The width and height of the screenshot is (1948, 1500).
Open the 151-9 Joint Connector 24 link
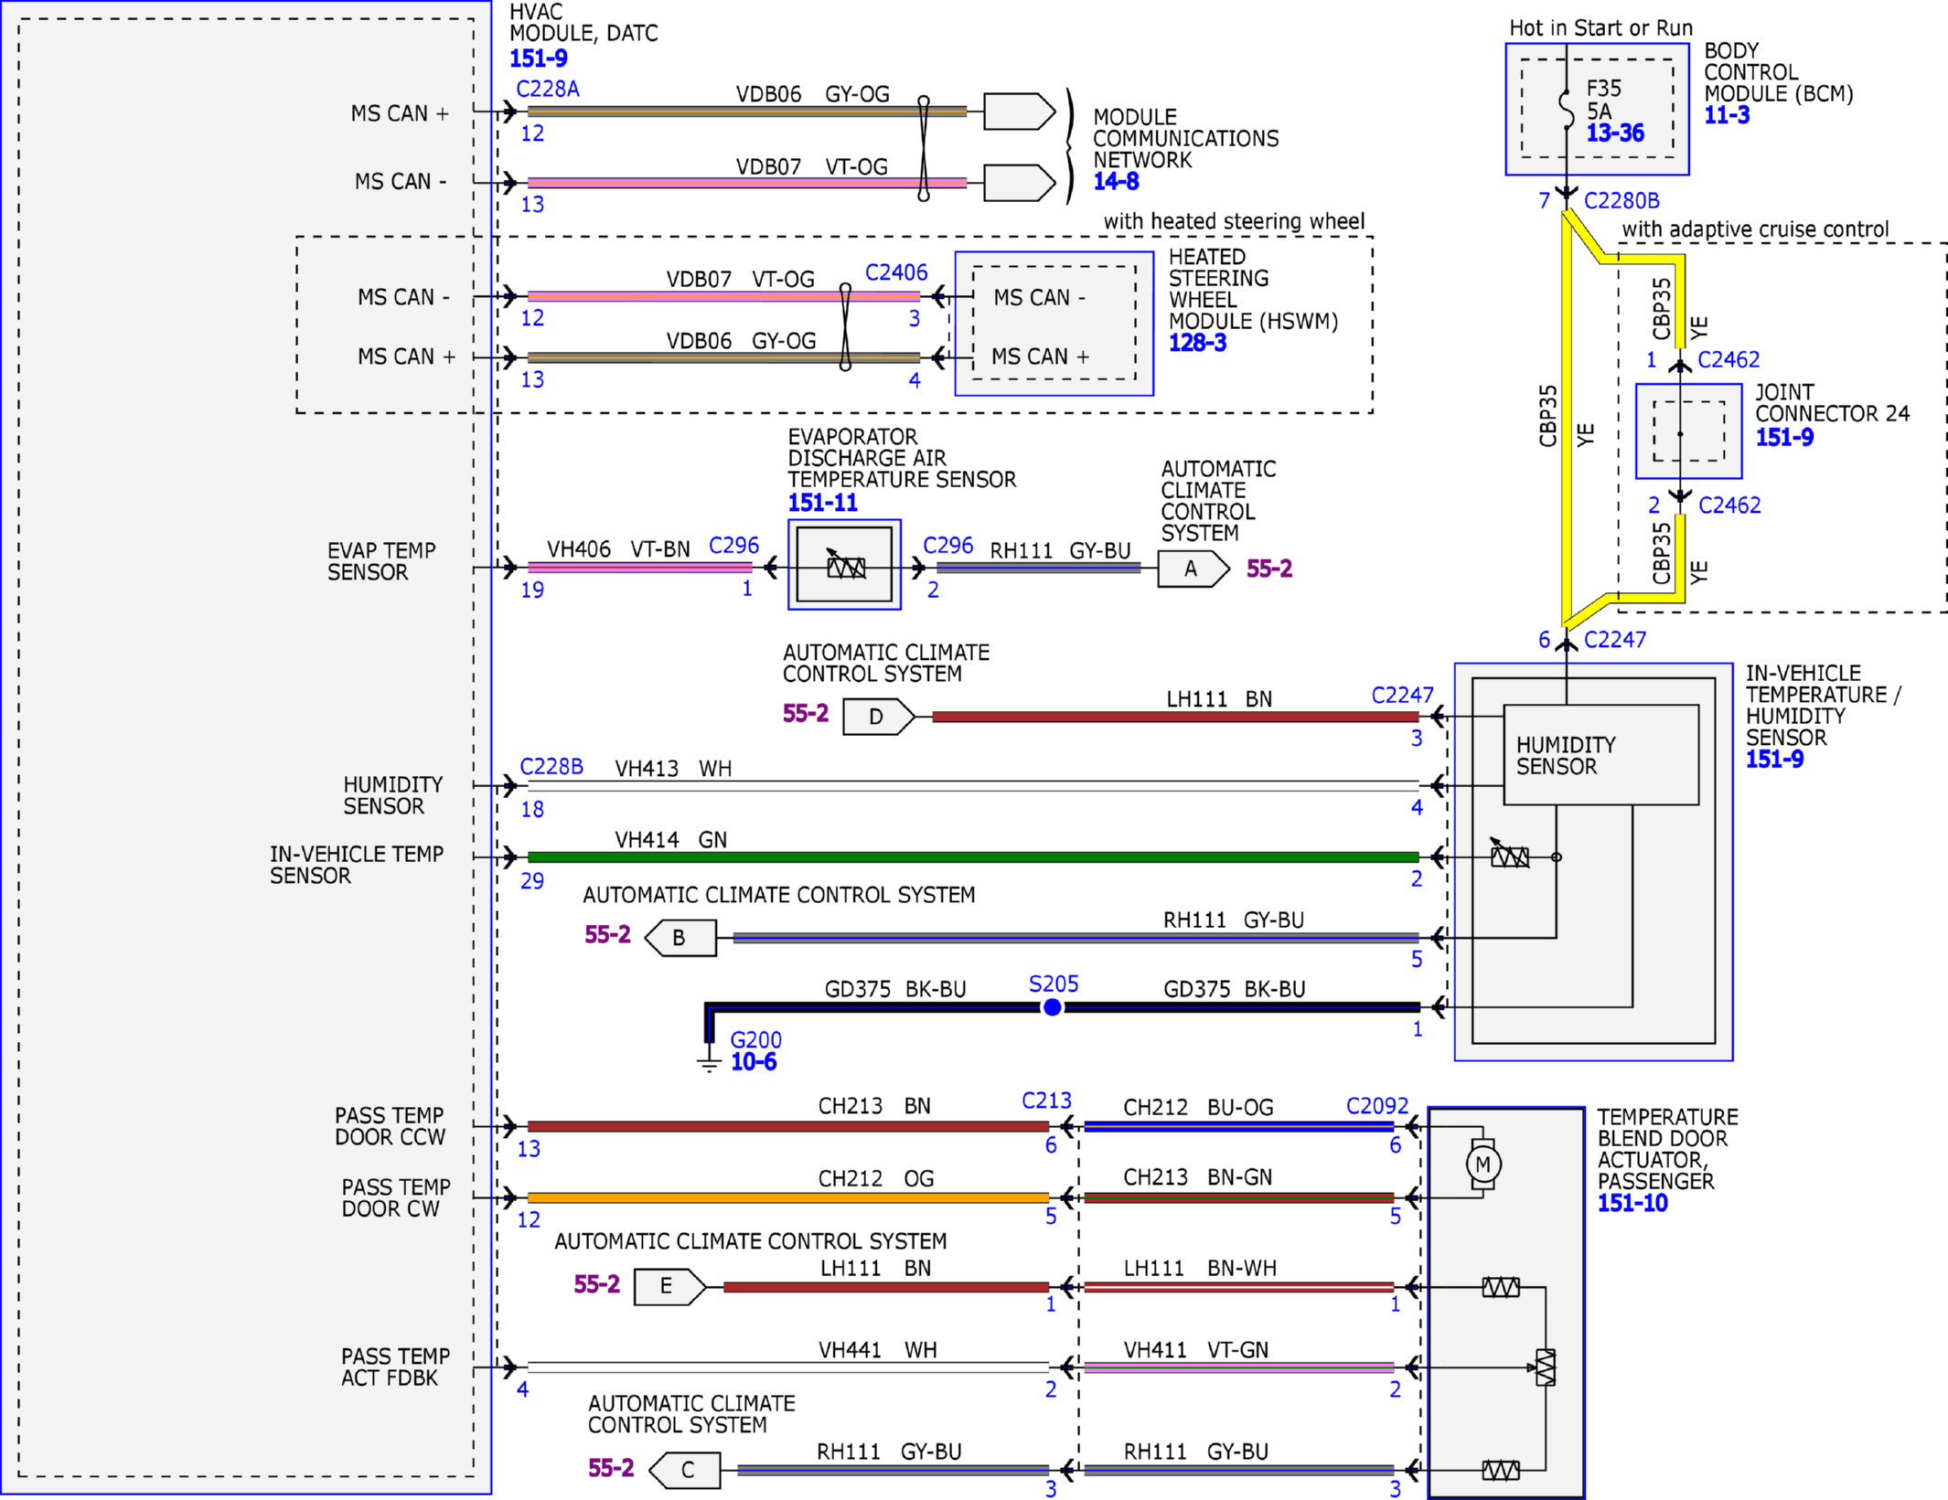tap(1784, 437)
